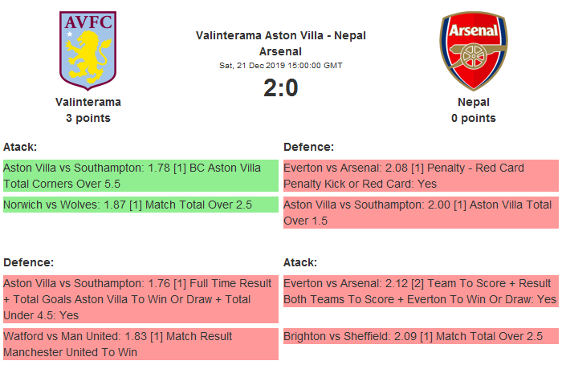
Task: Click the left Atack heading above the green bets
Action: pos(21,147)
